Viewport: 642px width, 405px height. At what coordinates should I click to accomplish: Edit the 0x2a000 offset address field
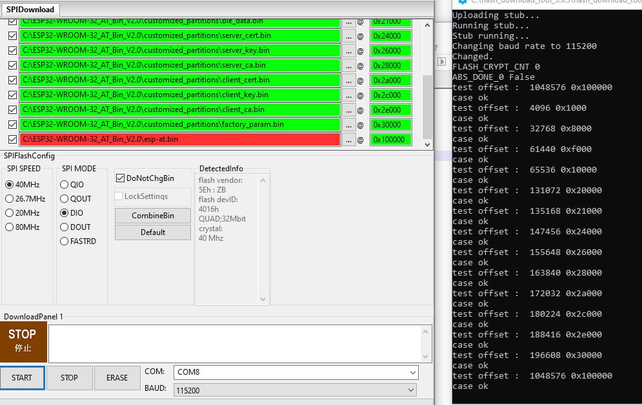click(x=390, y=80)
